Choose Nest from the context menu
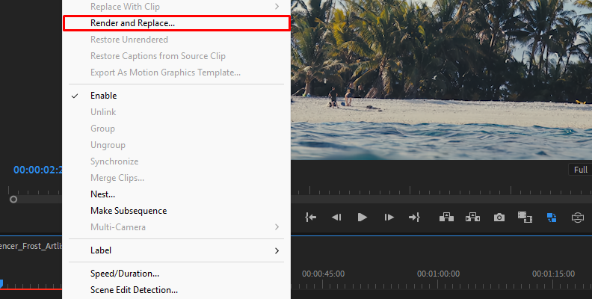This screenshot has height=299, width=592. coord(176,194)
